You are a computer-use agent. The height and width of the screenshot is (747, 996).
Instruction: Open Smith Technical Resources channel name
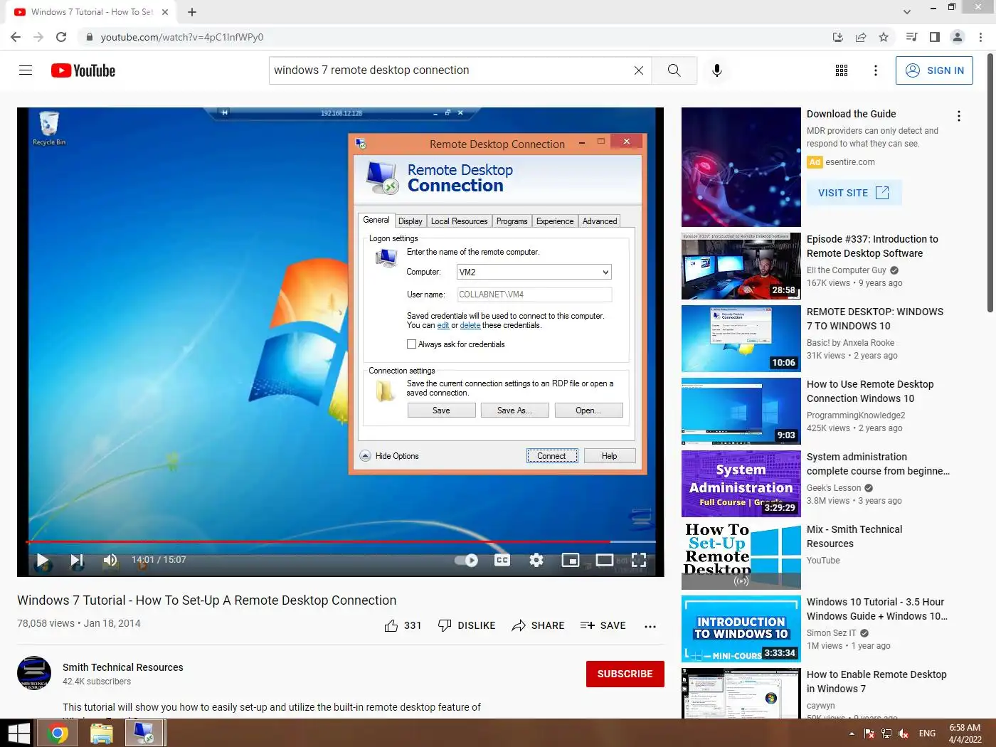[123, 667]
